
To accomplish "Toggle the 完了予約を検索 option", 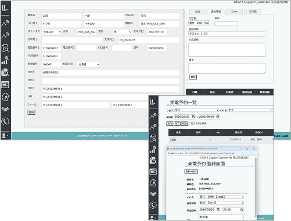I will [189, 124].
